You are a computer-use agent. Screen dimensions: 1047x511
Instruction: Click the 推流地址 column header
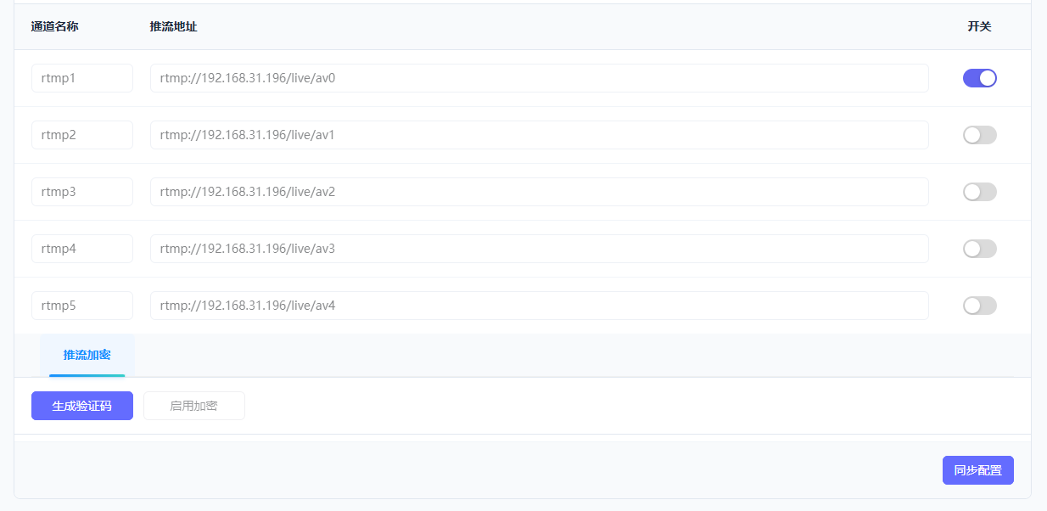[x=173, y=27]
